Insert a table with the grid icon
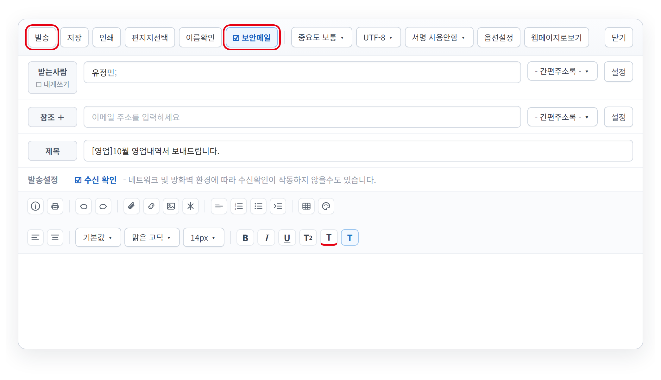The image size is (661, 380). point(306,206)
